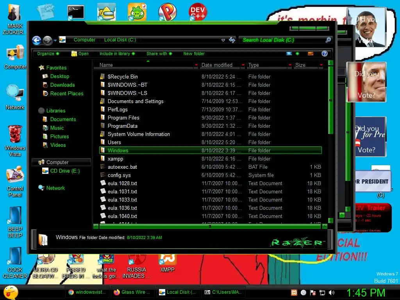Click the grey Forward navigation arrow
The image size is (400, 300).
[47, 40]
